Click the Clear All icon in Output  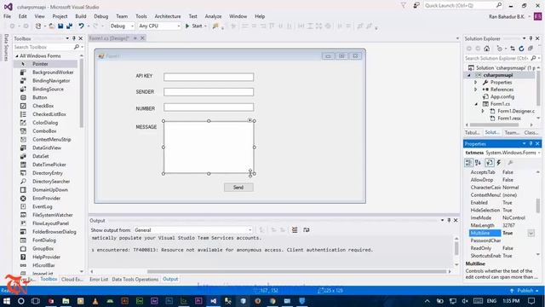point(295,229)
